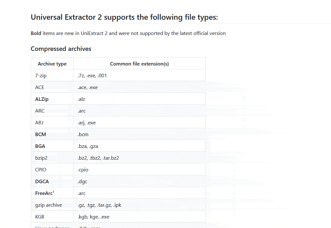Select the 'bzip2' archive type cell

click(52, 158)
